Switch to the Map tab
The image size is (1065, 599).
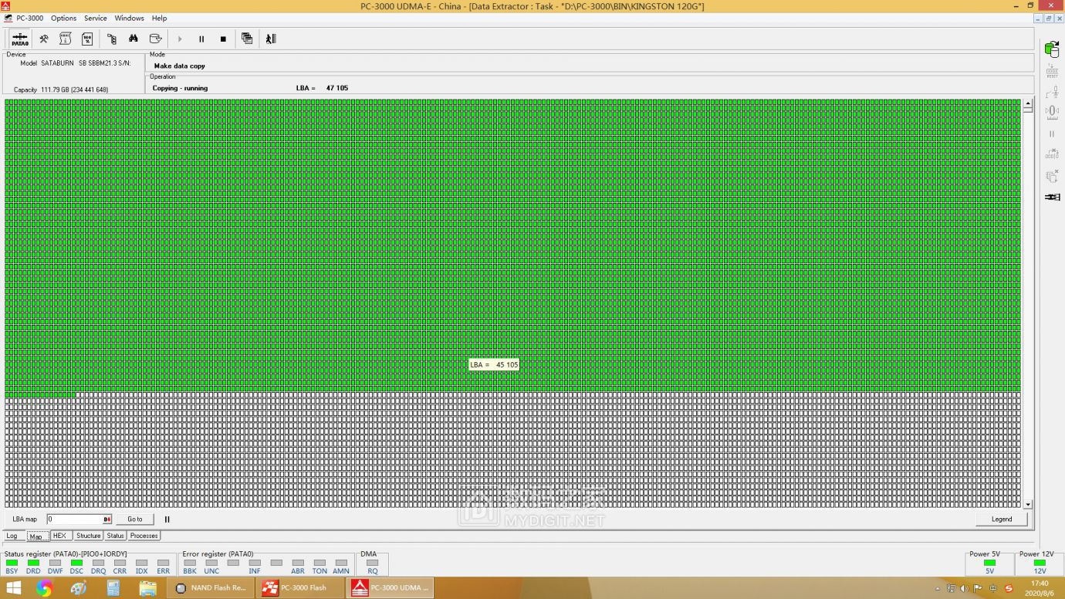coord(36,536)
